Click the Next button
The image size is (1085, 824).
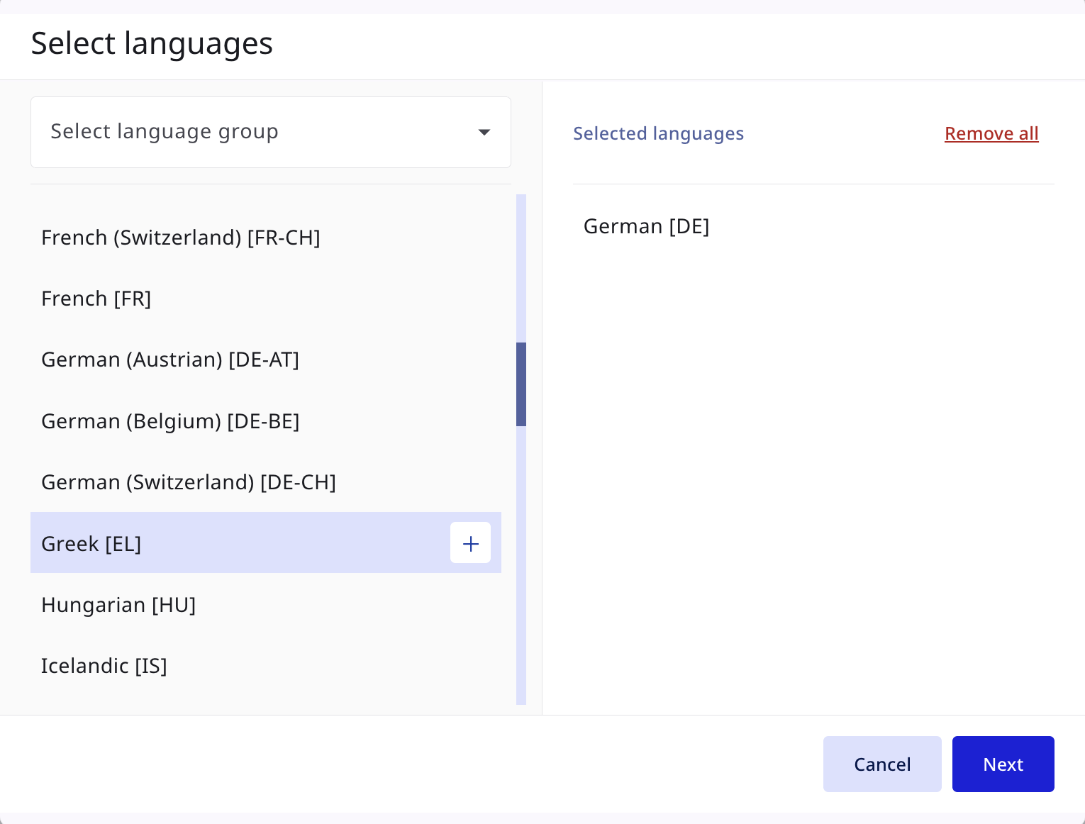[1003, 764]
